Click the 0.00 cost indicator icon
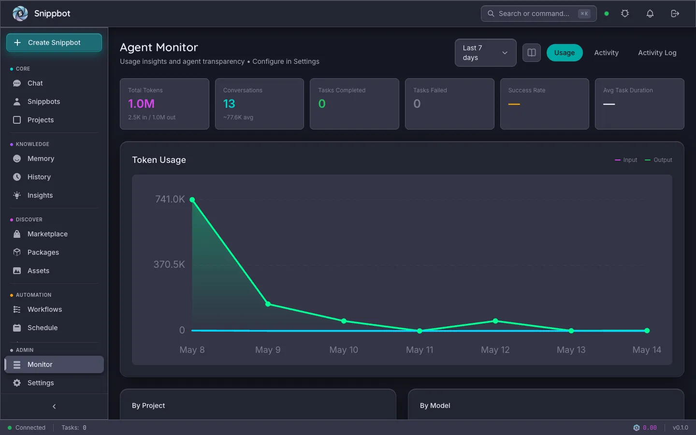Screen dimensions: 696x435 pyautogui.click(x=637, y=428)
